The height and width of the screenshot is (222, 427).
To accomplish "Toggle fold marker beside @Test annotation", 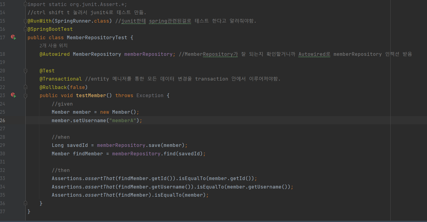I will click(x=26, y=71).
